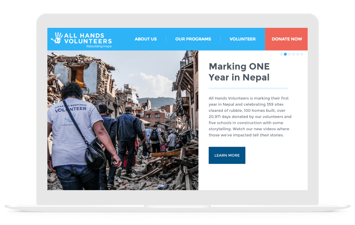
Task: Click the All Hands Volunteers logo text
Action: pos(88,38)
